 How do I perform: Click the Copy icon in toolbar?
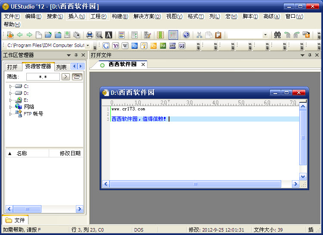tap(209, 35)
